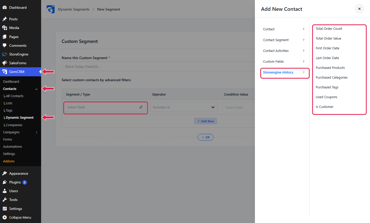
Task: Click the OR condition group button
Action: [206, 137]
